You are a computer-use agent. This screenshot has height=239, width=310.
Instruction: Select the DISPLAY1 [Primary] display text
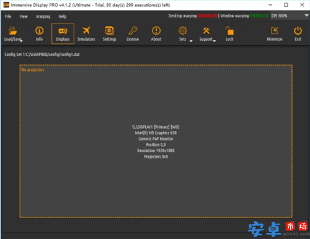pyautogui.click(x=156, y=127)
